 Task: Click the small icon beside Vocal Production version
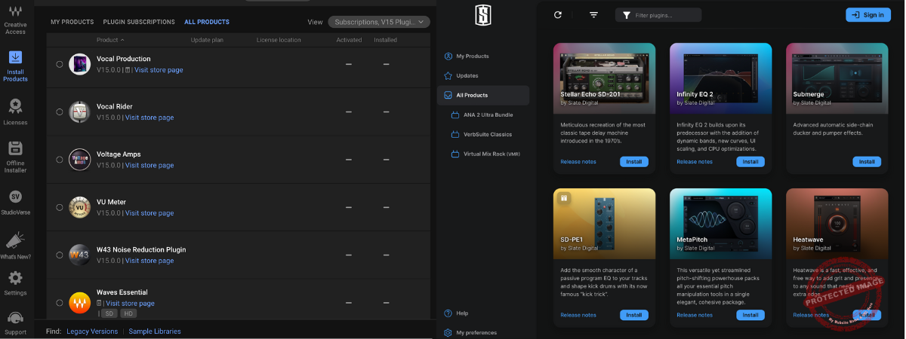[128, 70]
